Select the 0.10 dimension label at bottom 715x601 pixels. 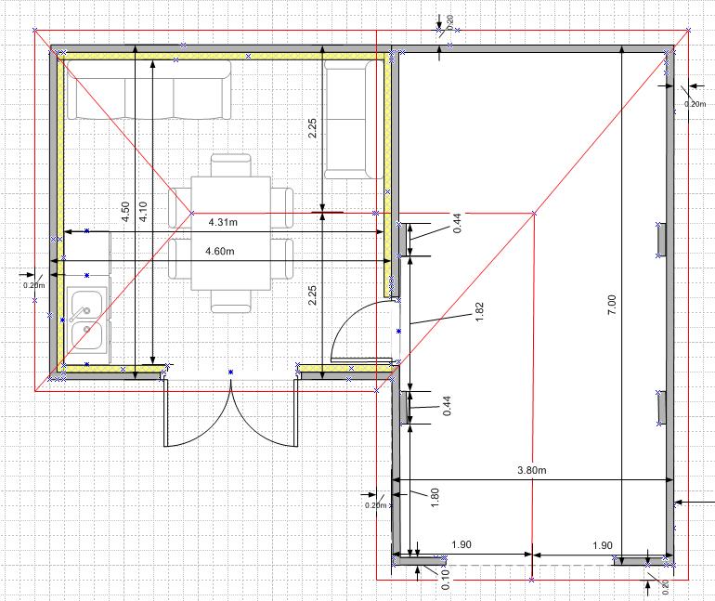pos(445,579)
